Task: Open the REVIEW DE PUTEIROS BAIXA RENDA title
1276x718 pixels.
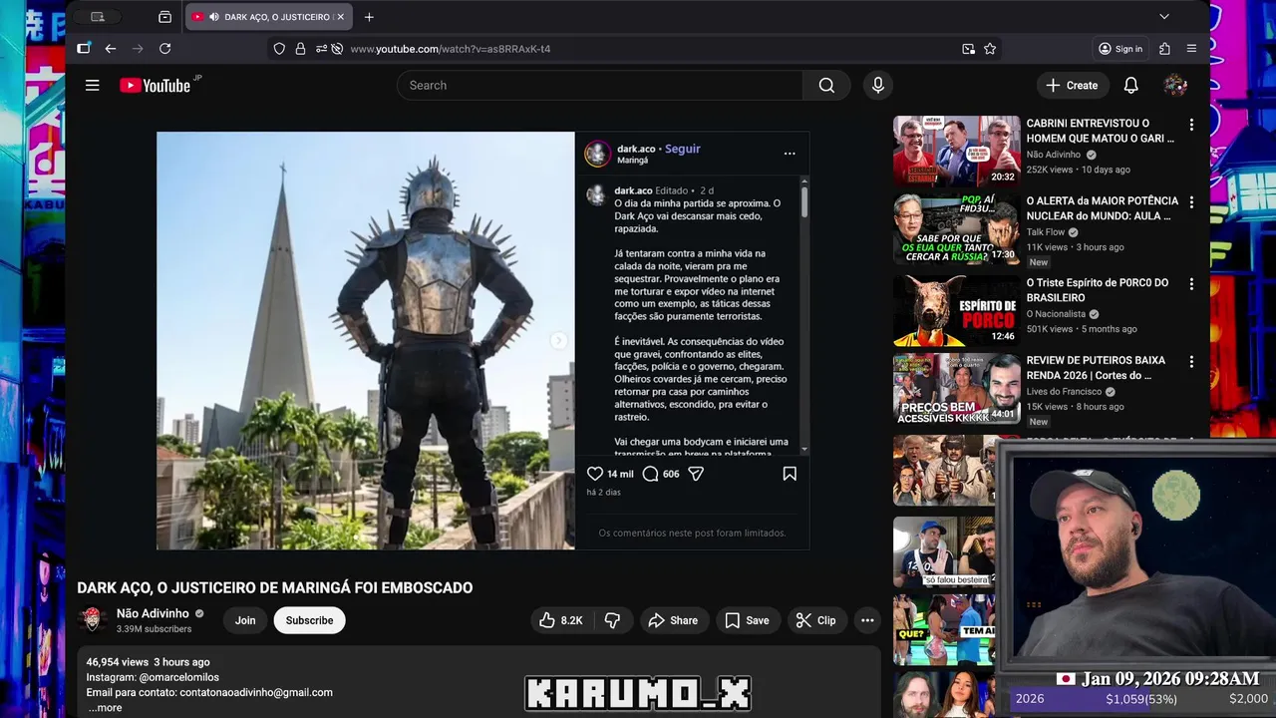Action: coord(1096,368)
